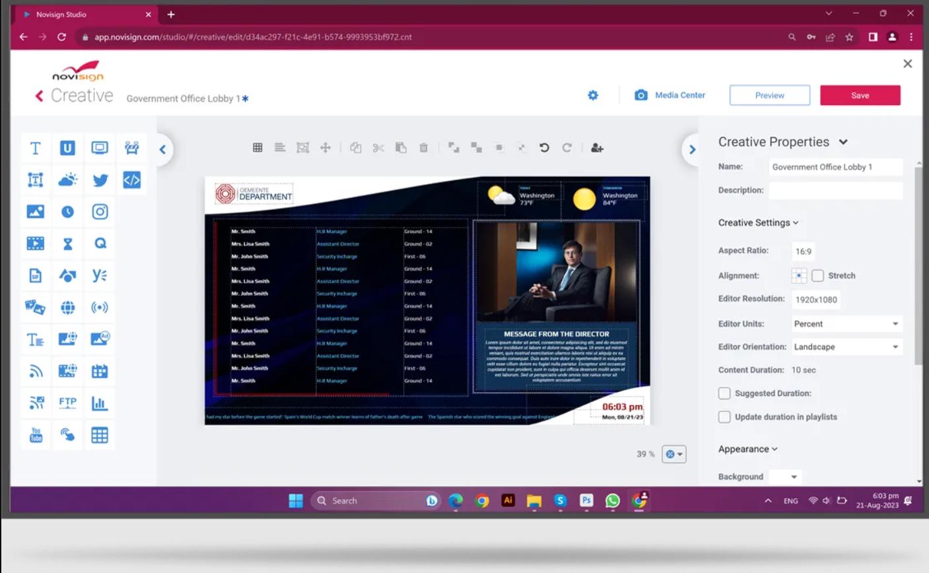929x573 pixels.
Task: Add a Twitter widget from the palette
Action: click(x=100, y=180)
